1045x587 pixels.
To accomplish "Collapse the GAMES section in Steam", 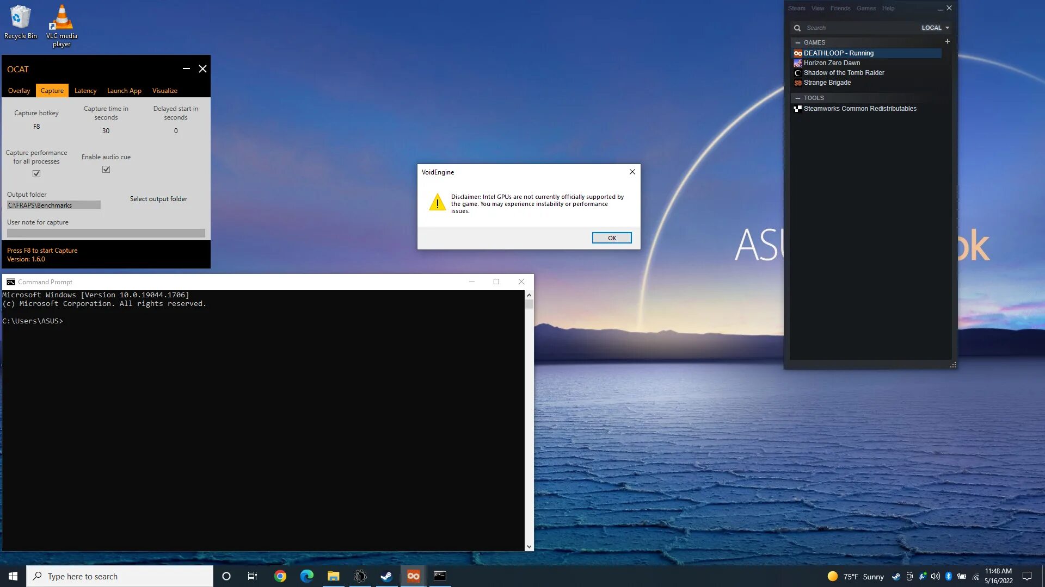I will pos(798,42).
